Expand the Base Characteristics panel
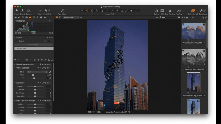This screenshot has width=221, height=124. (x=15, y=64)
